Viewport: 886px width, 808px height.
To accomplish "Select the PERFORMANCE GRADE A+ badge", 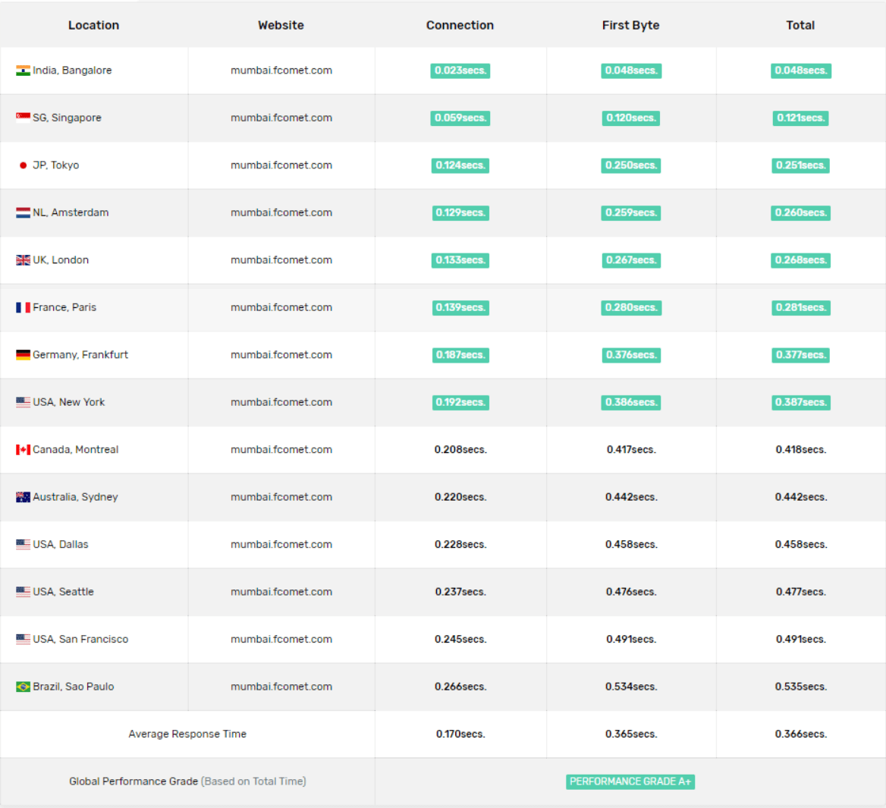I will pos(630,781).
